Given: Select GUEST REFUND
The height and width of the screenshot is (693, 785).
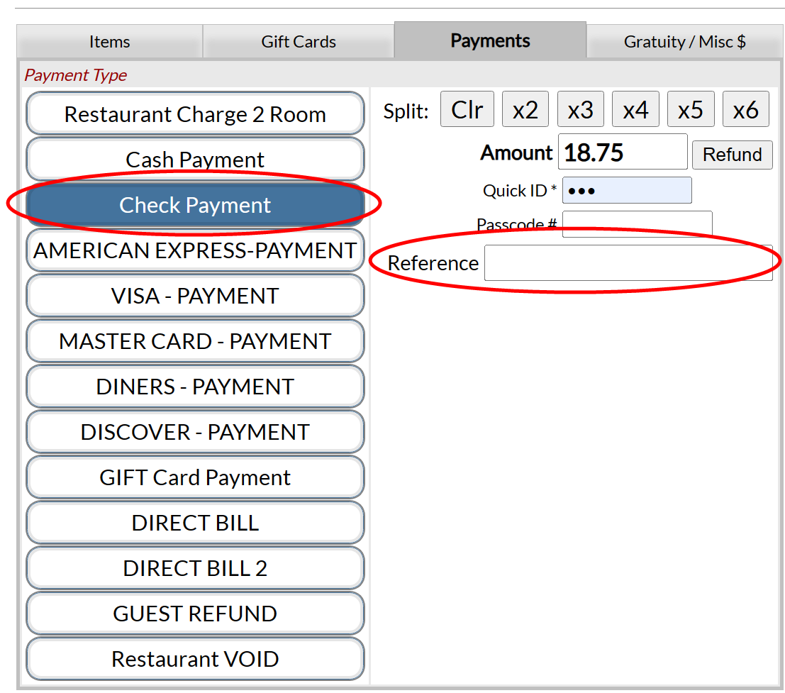Looking at the screenshot, I should pos(195,614).
